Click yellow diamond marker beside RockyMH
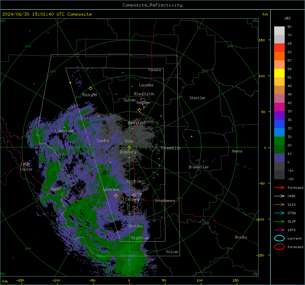The width and height of the screenshot is (305, 285). click(x=90, y=88)
